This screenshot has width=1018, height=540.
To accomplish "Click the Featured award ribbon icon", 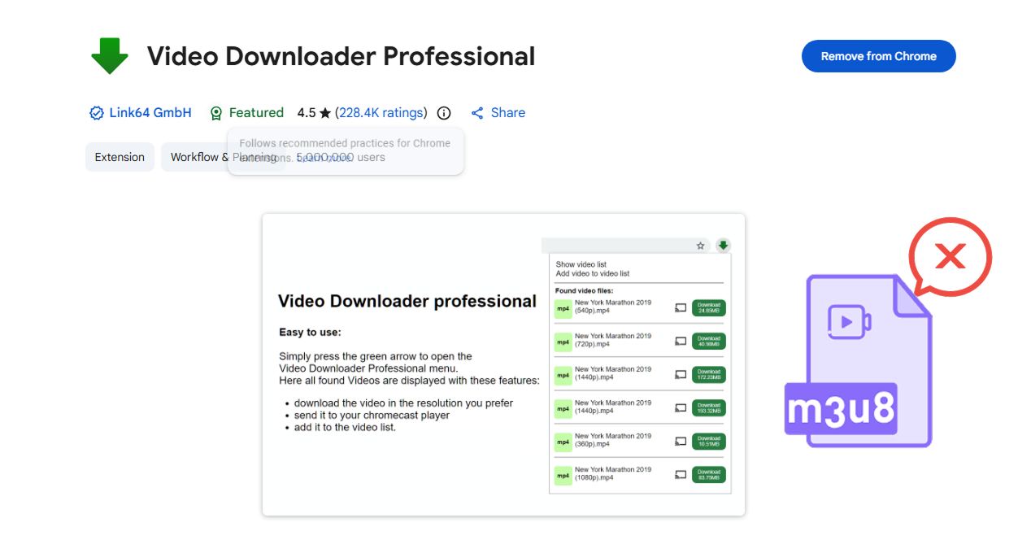I will pyautogui.click(x=216, y=113).
